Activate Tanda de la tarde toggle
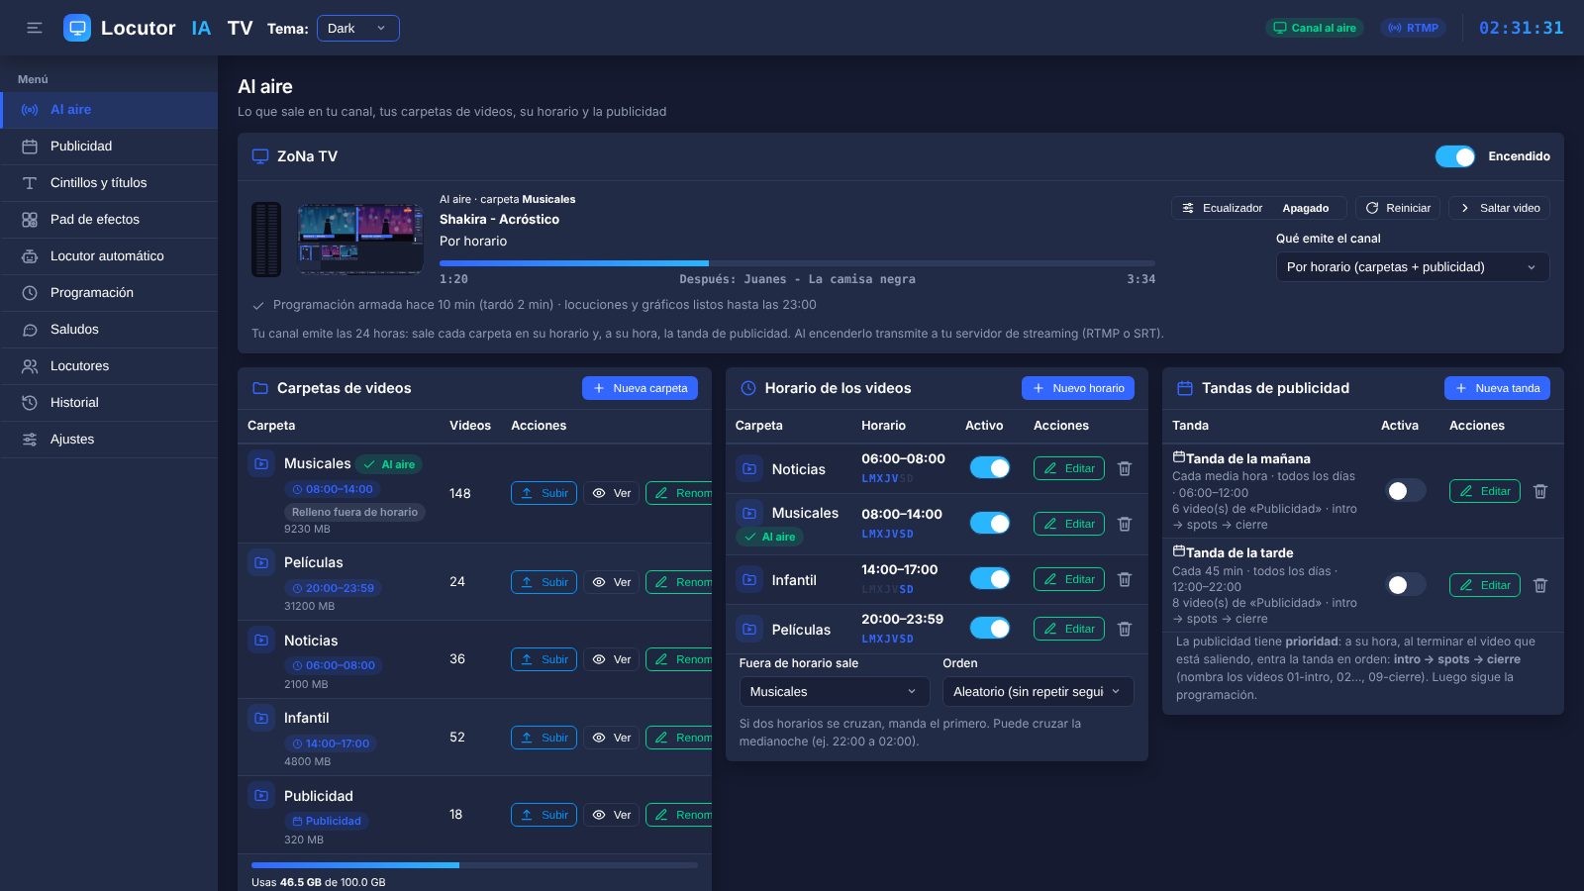Viewport: 1584px width, 891px height. [1406, 585]
